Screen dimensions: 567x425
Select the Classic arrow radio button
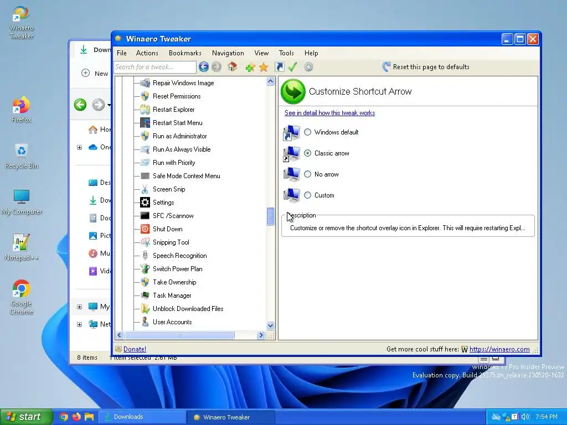point(307,153)
